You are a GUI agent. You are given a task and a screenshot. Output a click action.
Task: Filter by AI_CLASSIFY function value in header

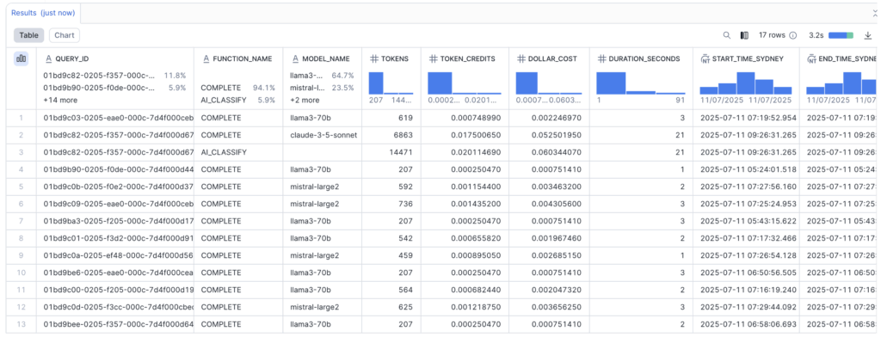[224, 100]
